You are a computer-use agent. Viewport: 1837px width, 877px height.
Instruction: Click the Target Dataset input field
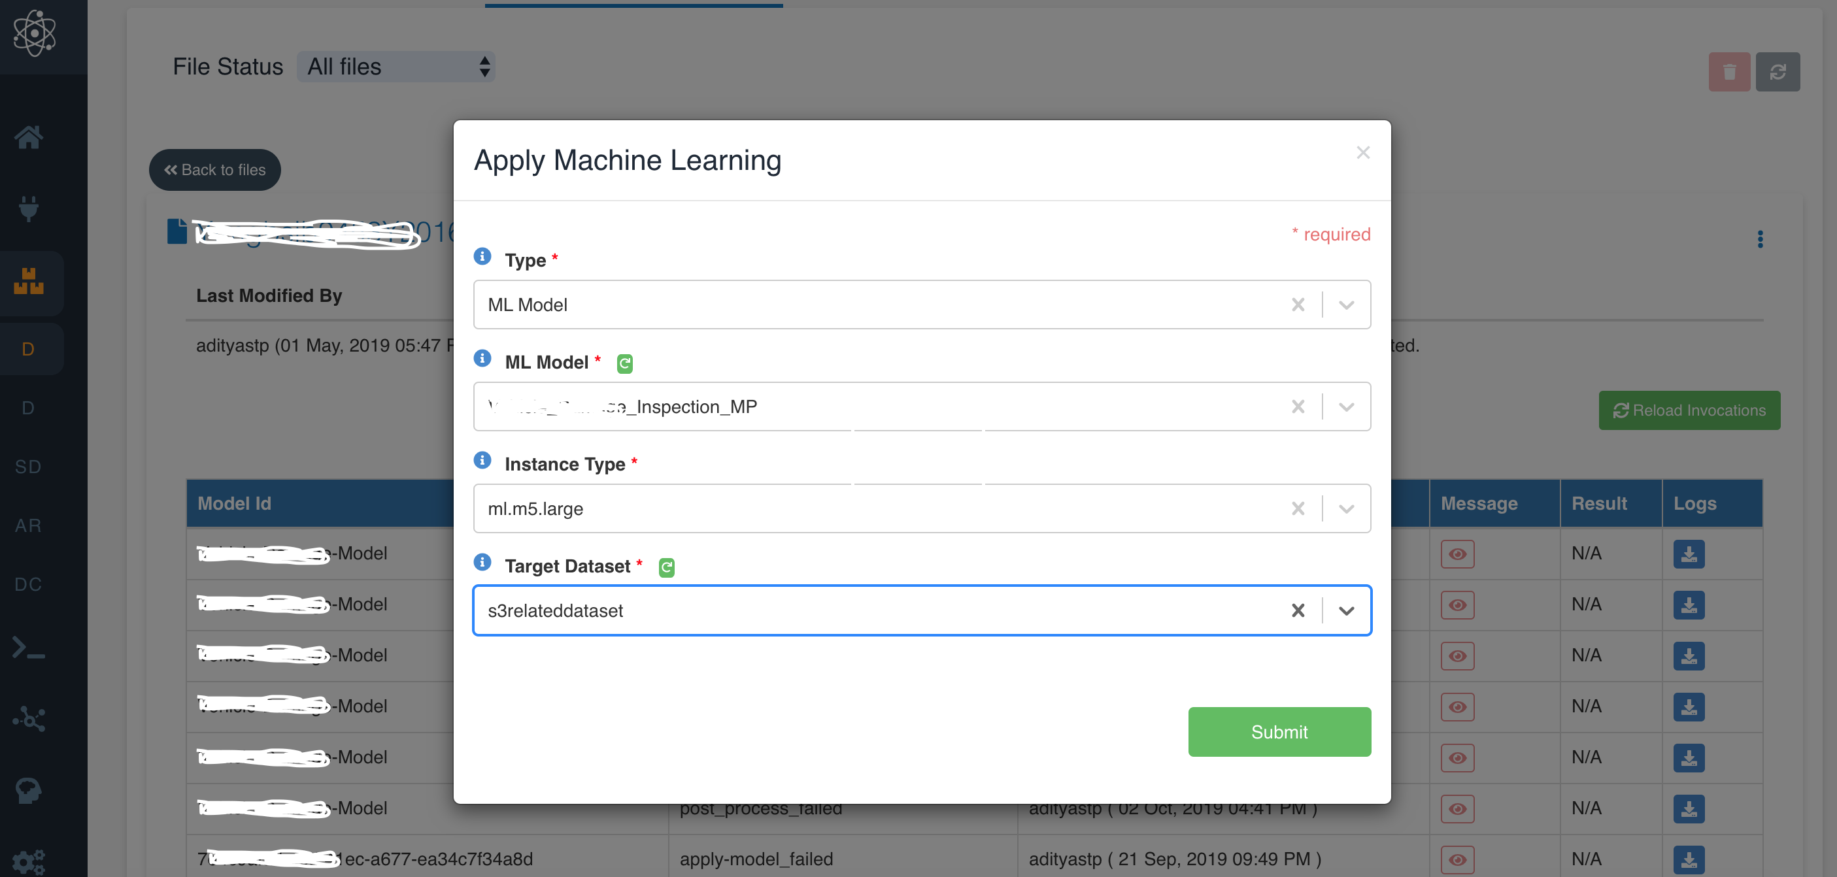[856, 610]
